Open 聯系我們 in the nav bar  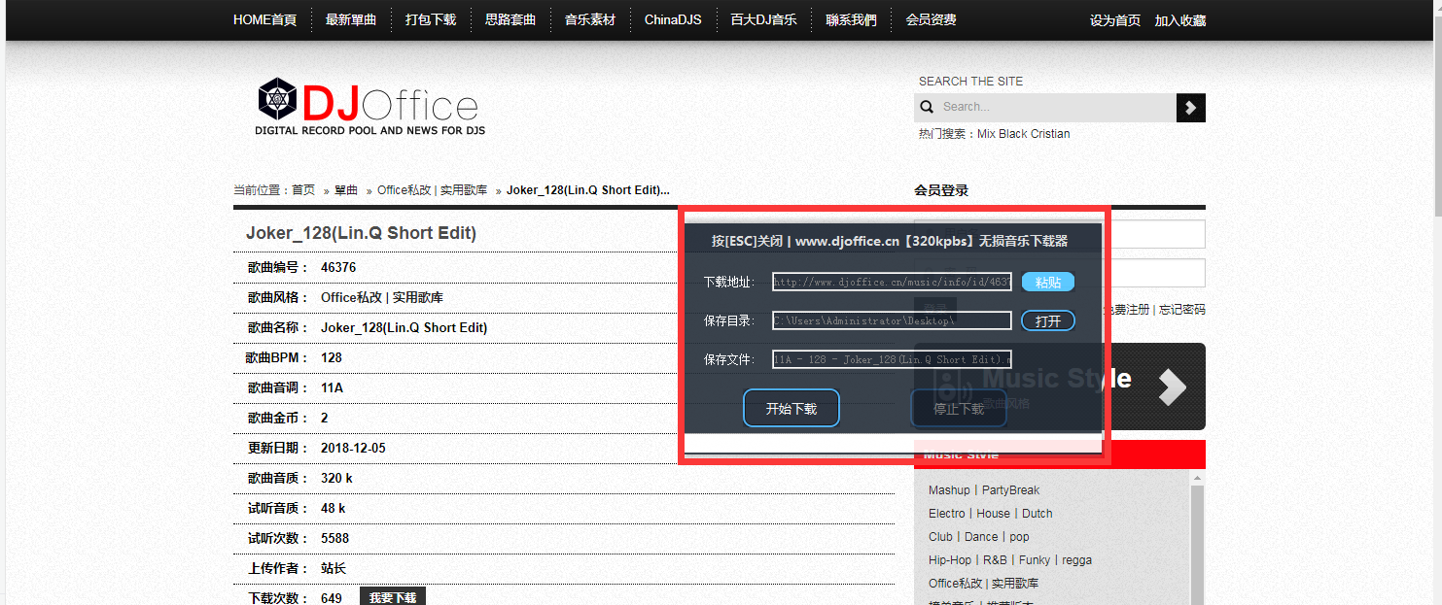coord(851,19)
